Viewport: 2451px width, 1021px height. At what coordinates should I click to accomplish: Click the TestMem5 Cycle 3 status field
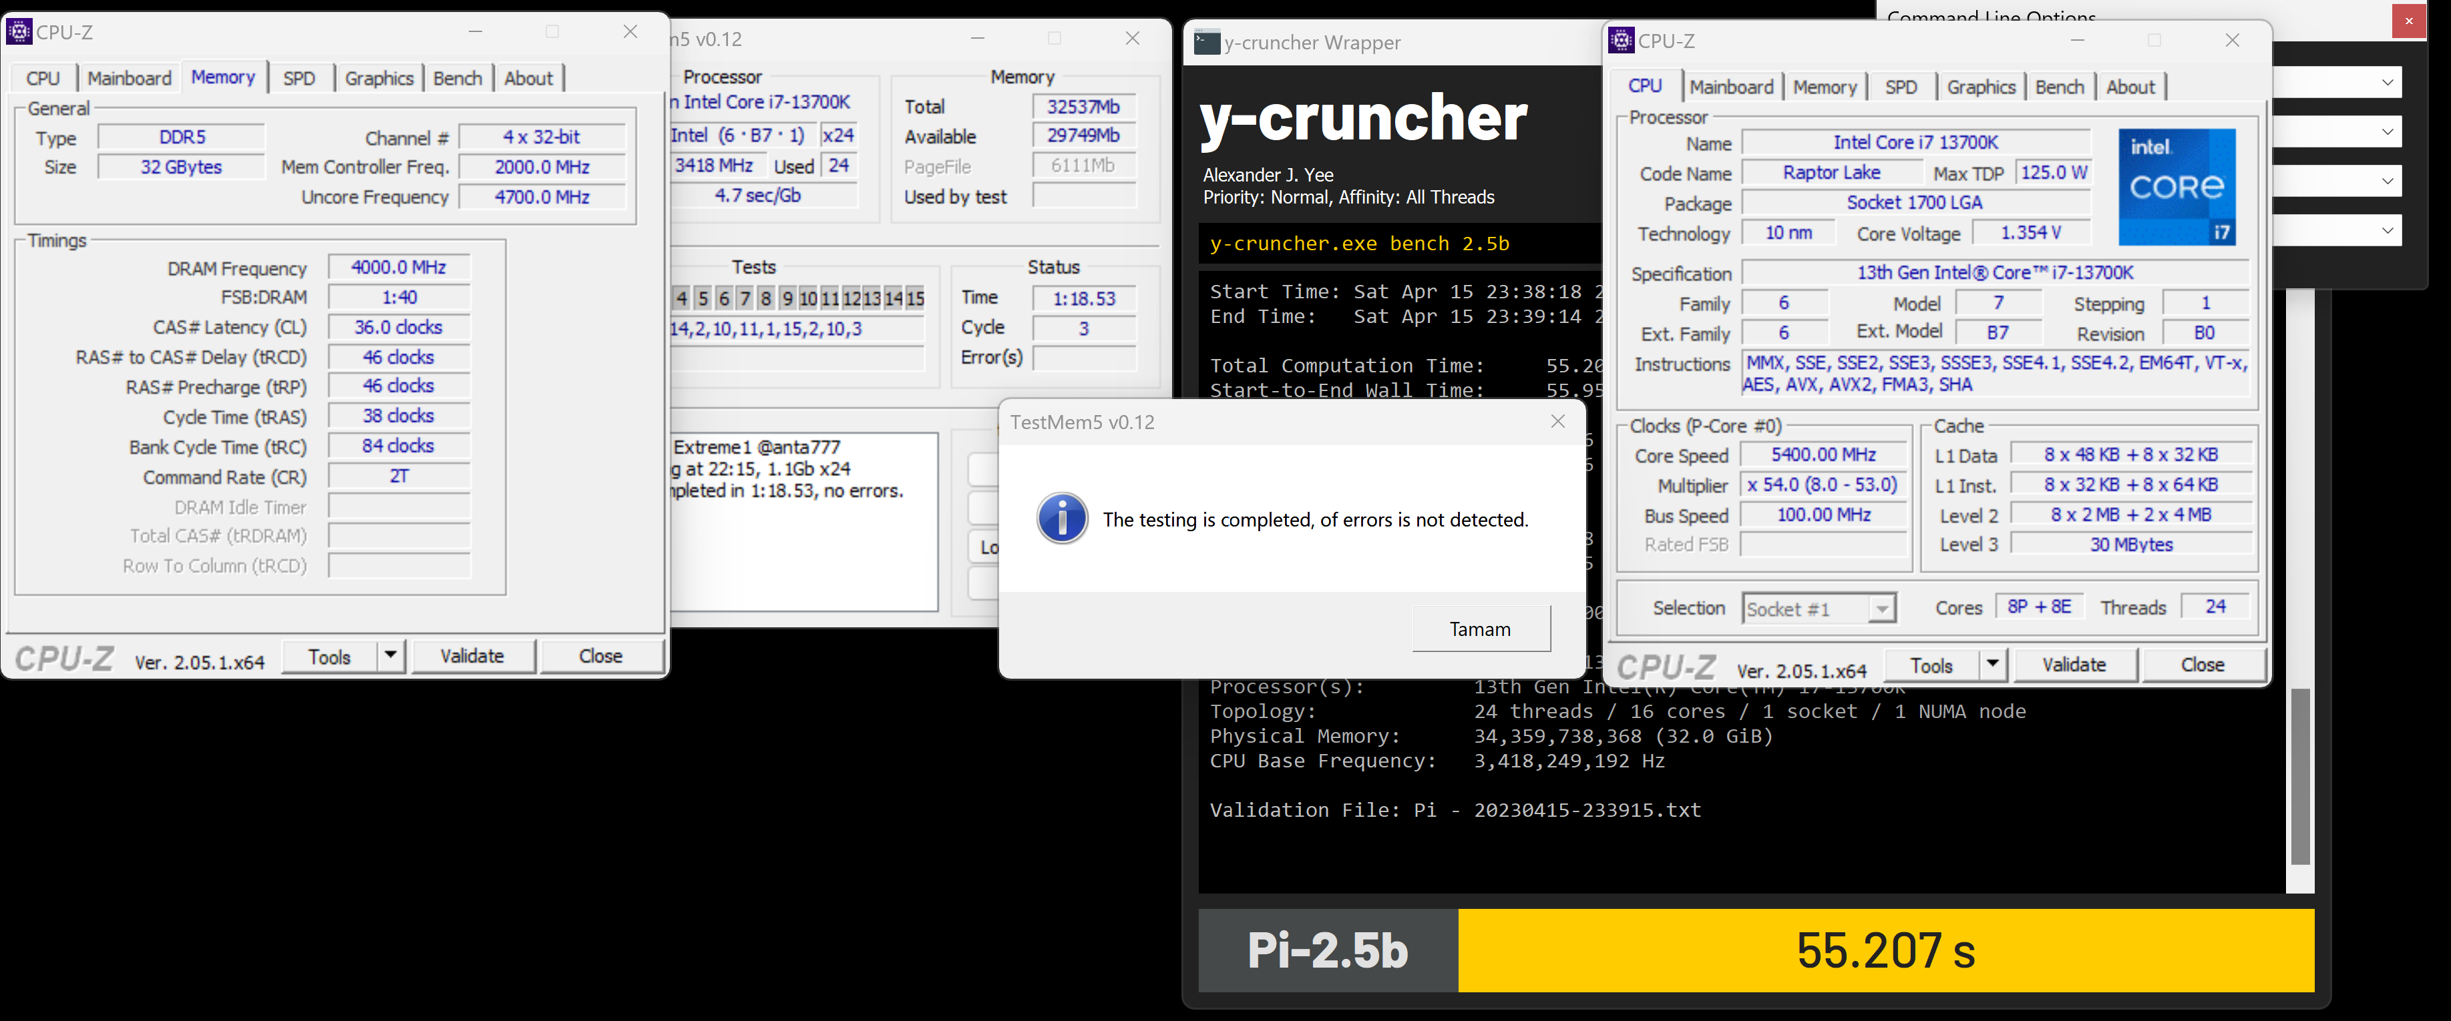pos(1084,328)
